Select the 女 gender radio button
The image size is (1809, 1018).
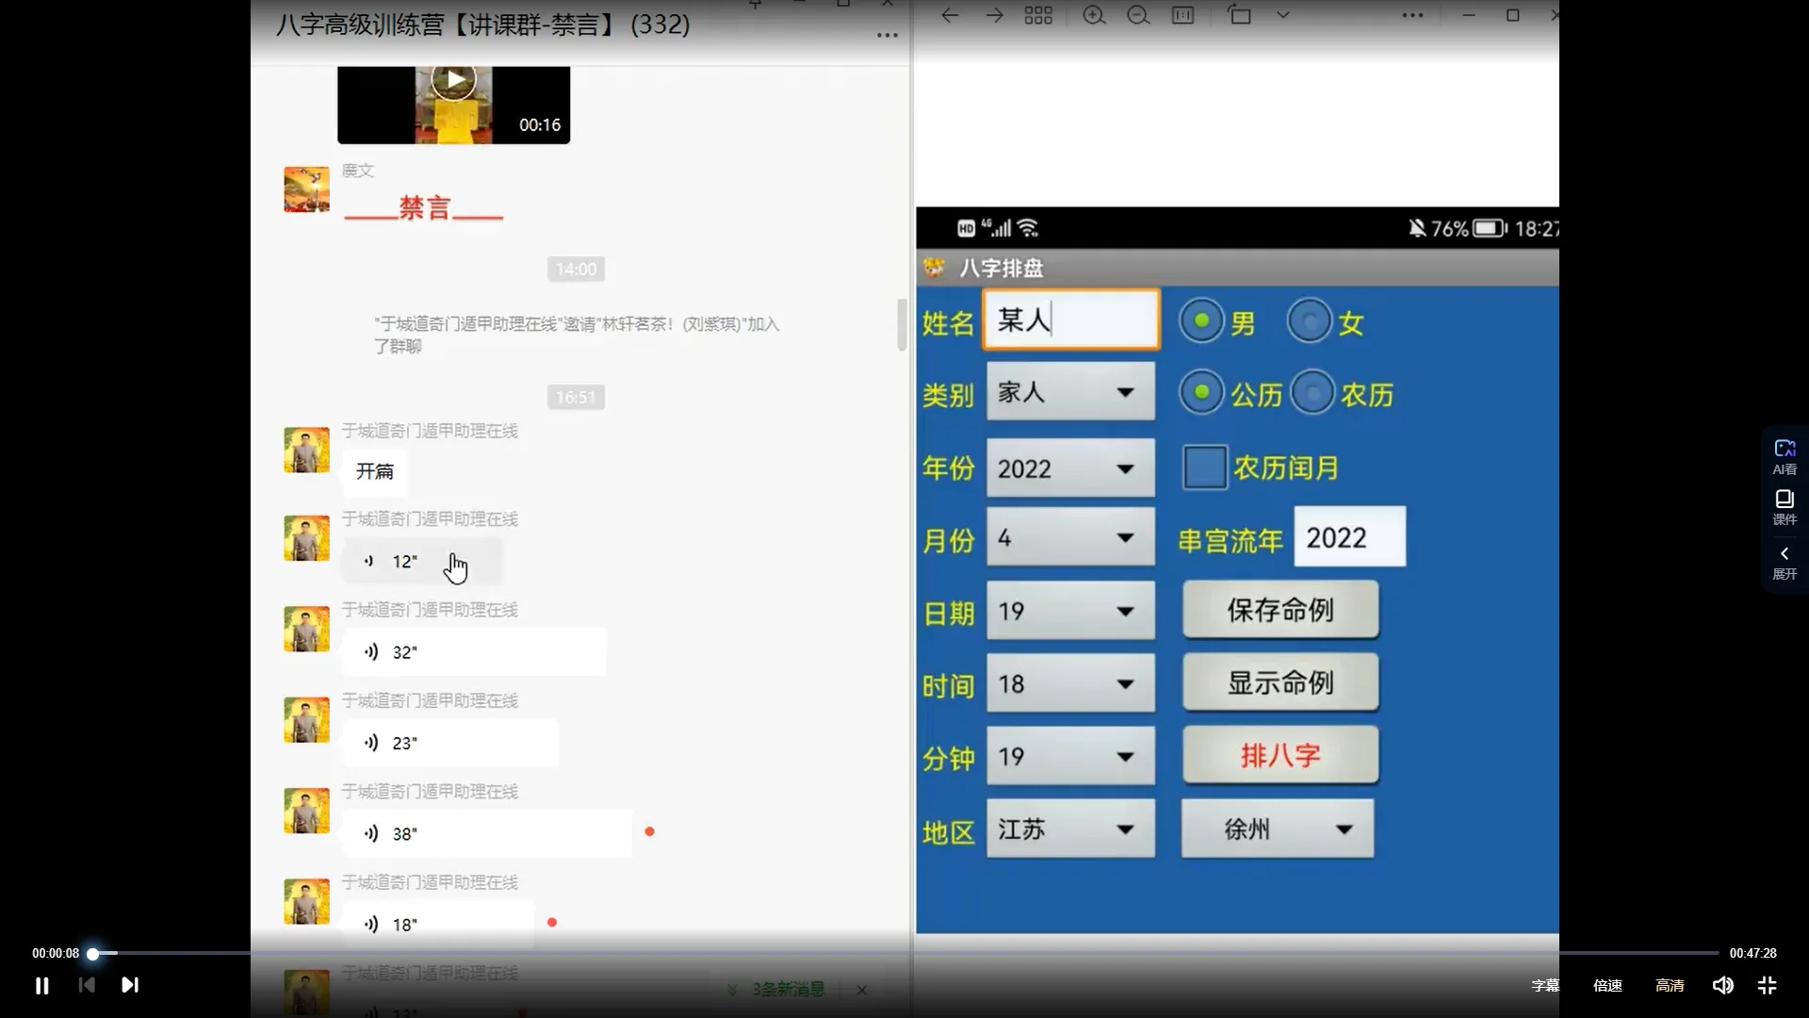coord(1310,321)
